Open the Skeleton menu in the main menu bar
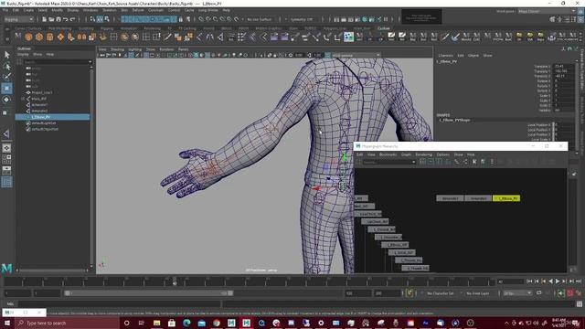Image resolution: width=585 pixels, height=329 pixels. [x=110, y=10]
